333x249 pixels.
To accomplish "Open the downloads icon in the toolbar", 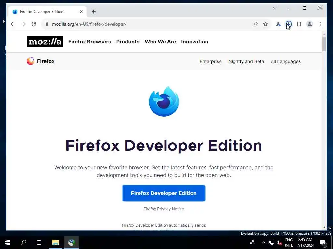I will pyautogui.click(x=289, y=24).
